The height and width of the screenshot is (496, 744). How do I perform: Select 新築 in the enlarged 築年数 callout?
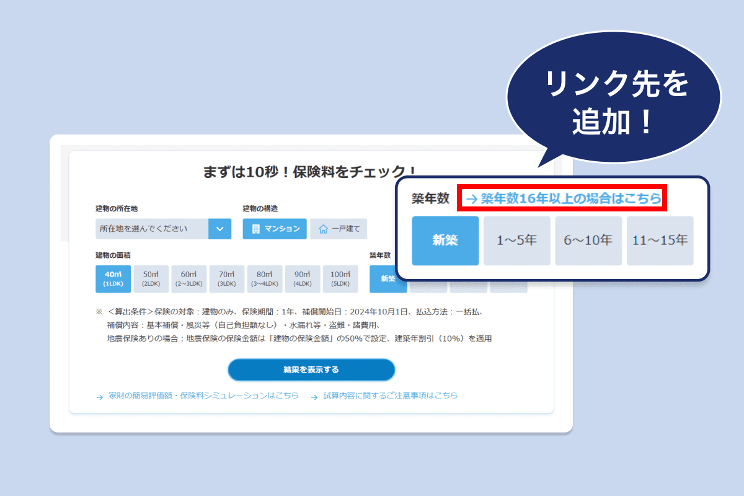pyautogui.click(x=445, y=241)
